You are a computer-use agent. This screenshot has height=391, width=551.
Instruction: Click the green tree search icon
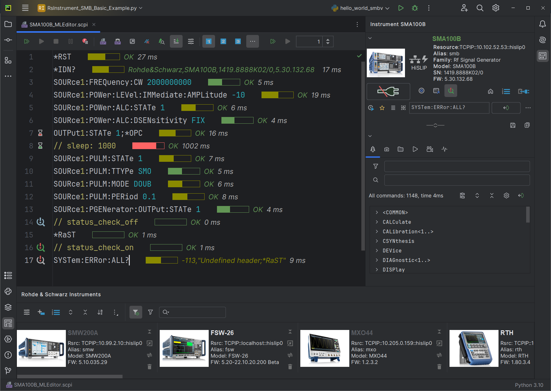point(162,41)
